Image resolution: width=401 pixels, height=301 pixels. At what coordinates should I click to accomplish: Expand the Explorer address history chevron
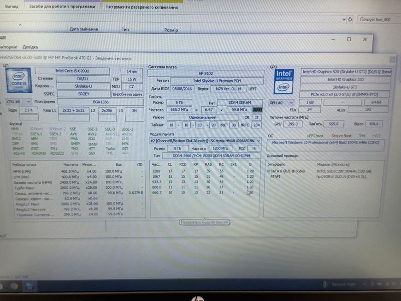[344, 19]
